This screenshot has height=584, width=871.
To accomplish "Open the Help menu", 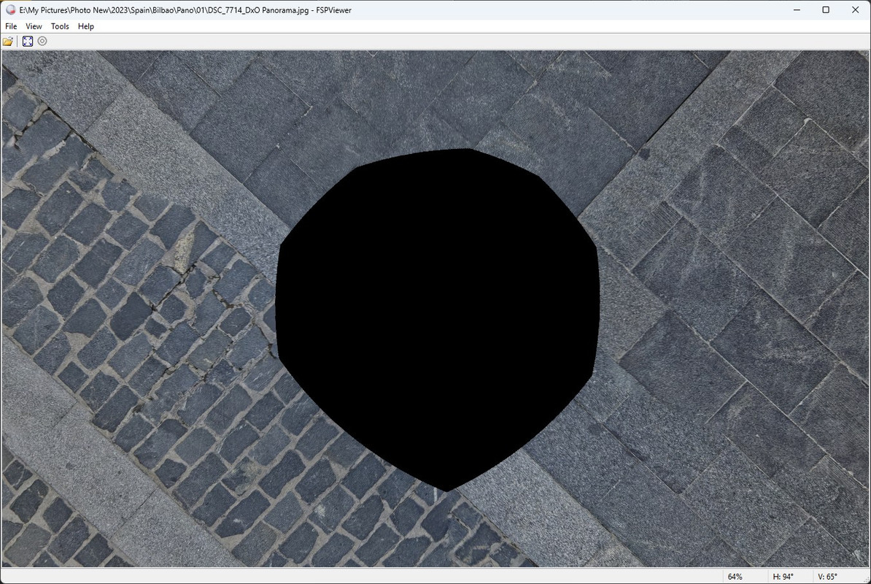I will [85, 26].
